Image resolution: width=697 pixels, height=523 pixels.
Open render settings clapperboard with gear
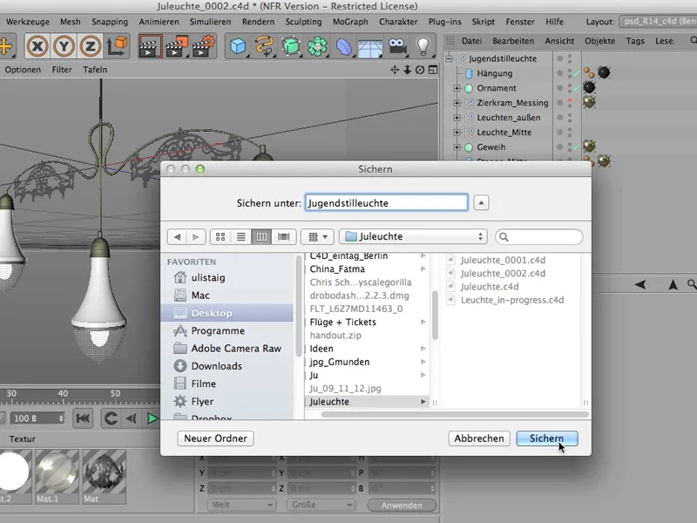point(203,46)
